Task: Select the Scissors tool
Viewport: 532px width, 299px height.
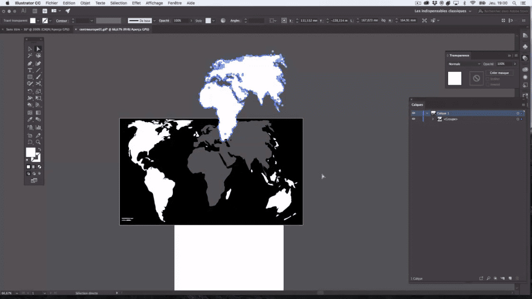Action: point(38,83)
